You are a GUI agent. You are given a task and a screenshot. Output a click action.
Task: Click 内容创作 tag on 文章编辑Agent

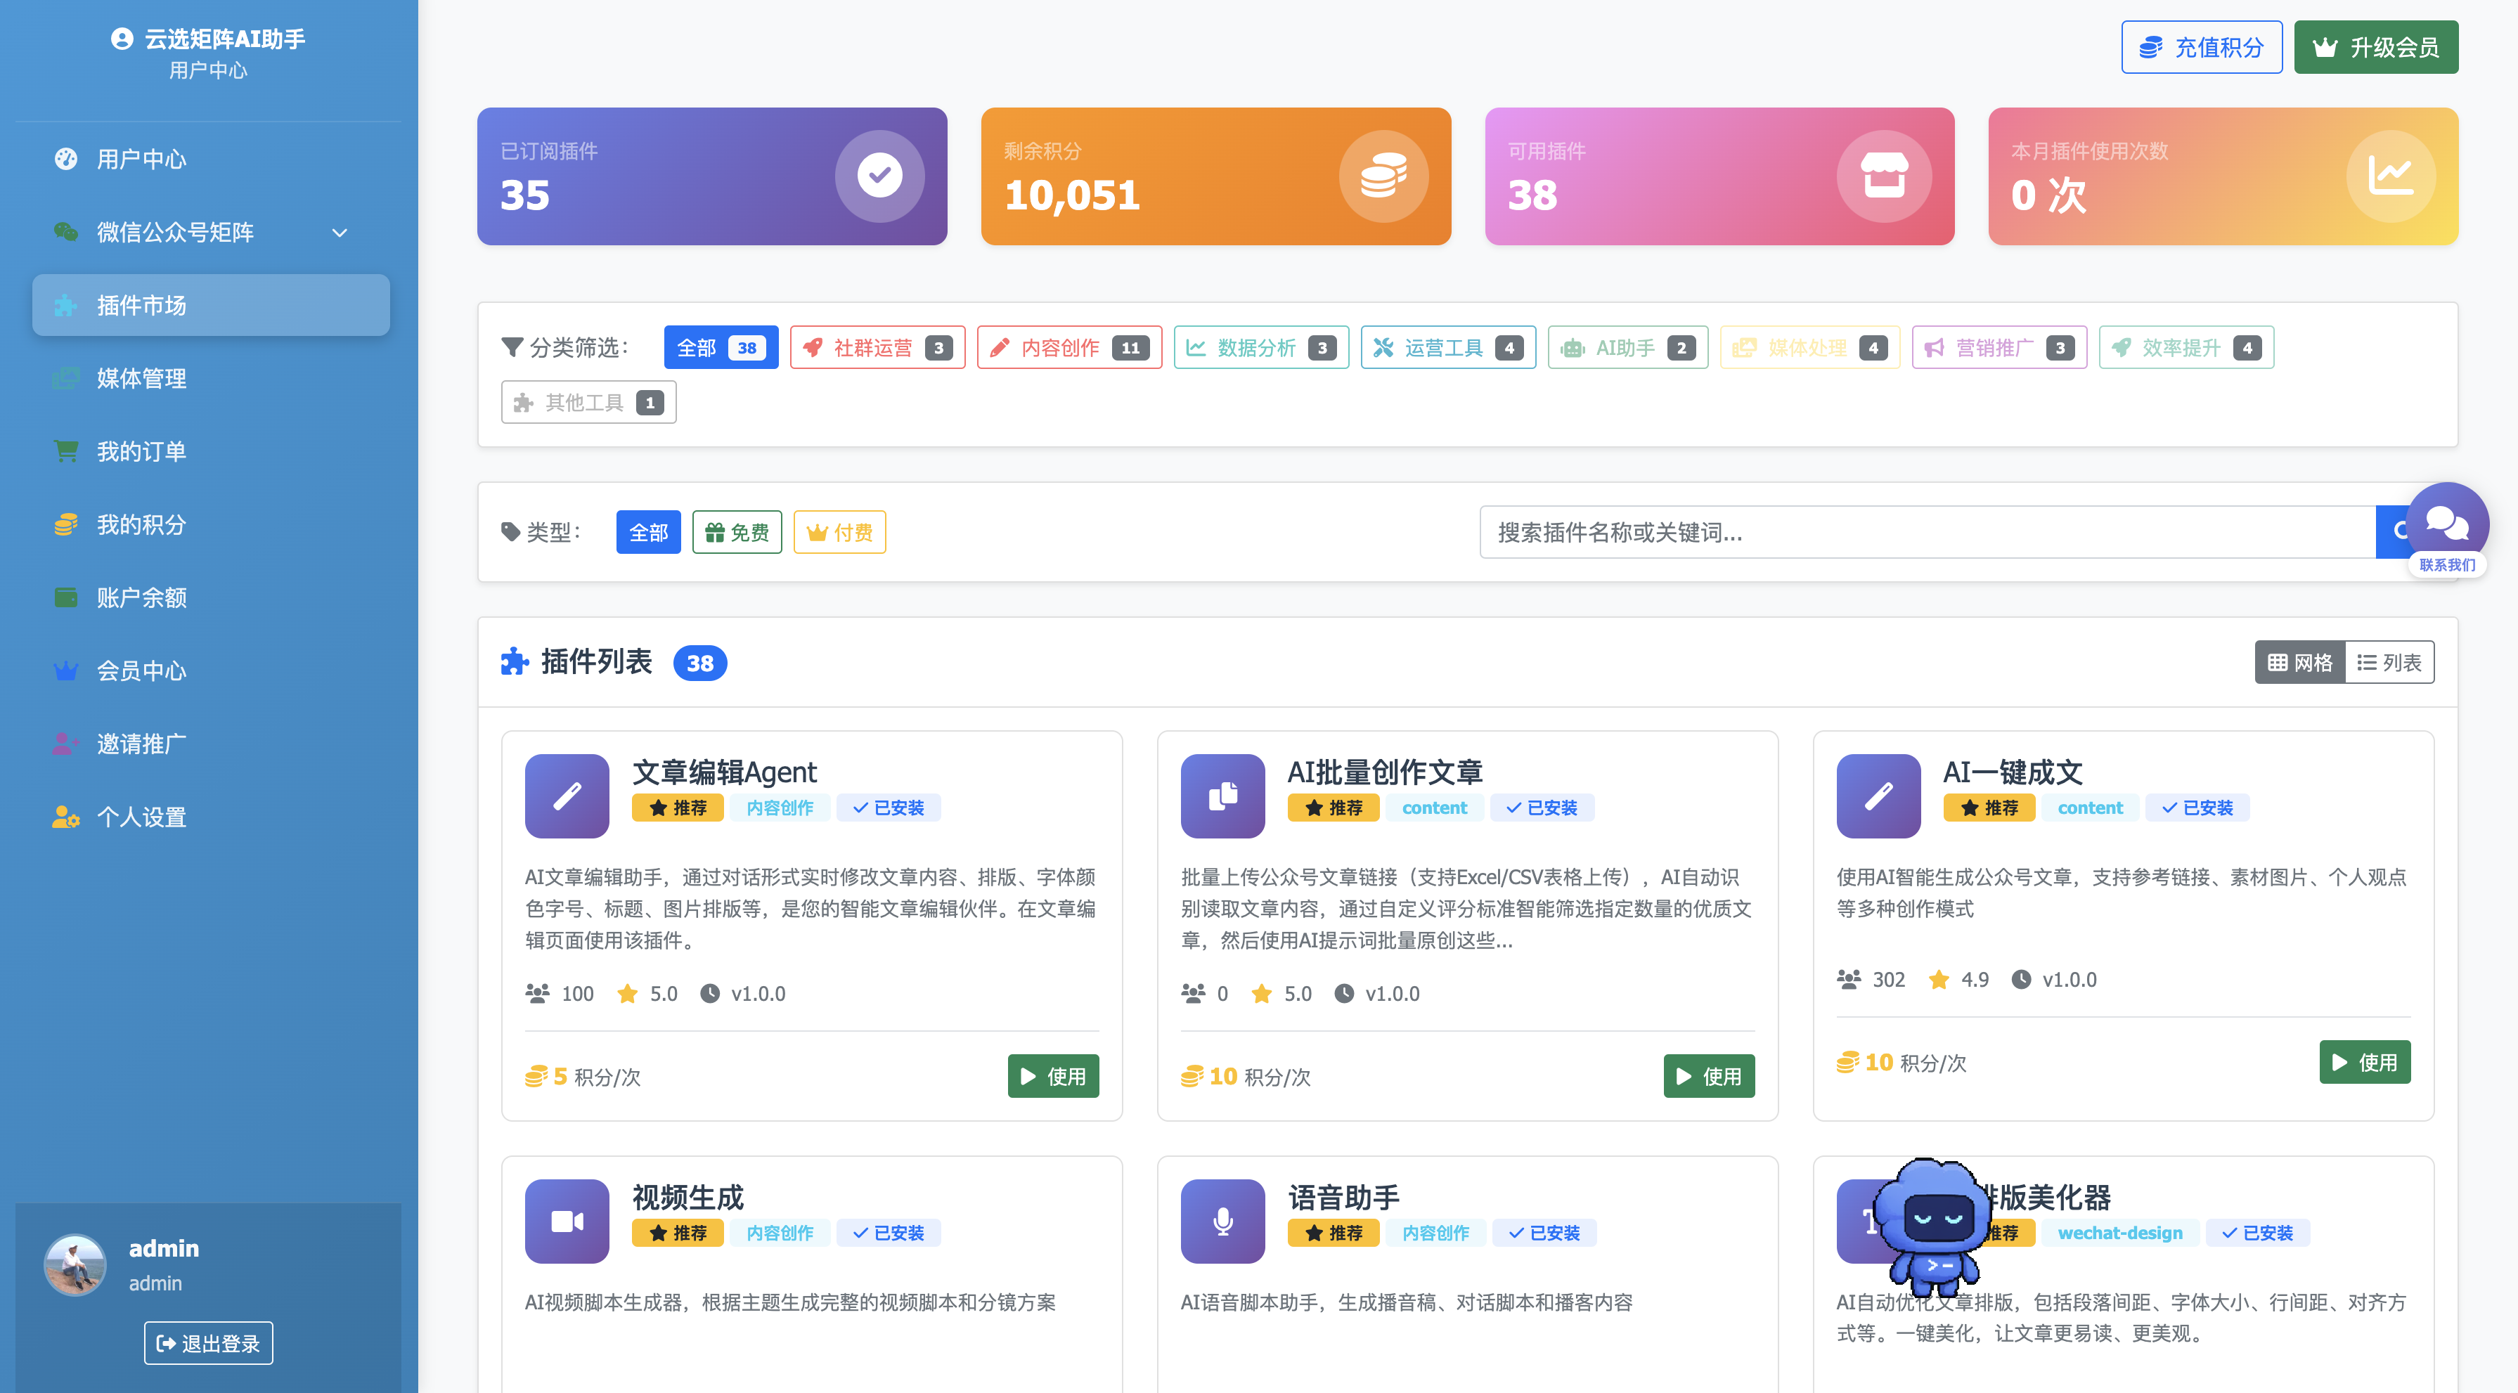(x=779, y=808)
